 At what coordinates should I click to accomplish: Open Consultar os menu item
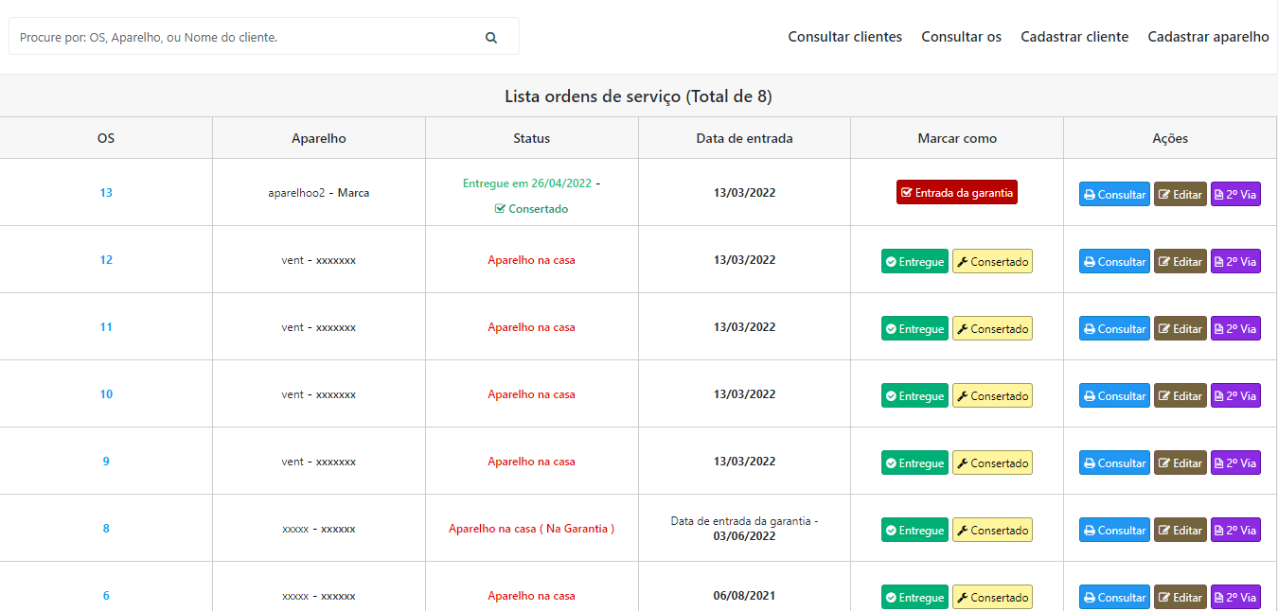pyautogui.click(x=961, y=37)
